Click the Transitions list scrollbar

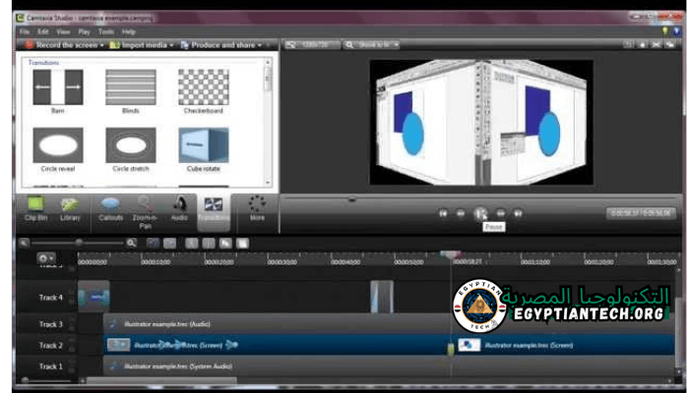tap(268, 80)
